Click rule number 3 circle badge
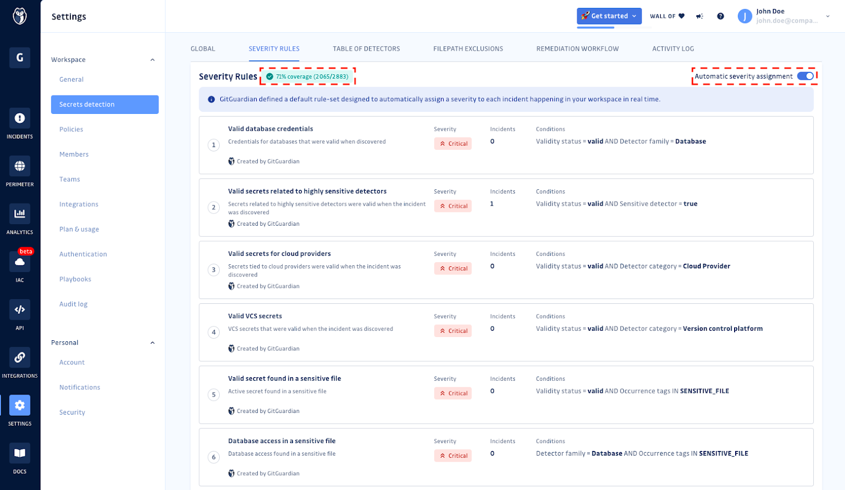The height and width of the screenshot is (490, 845). point(213,270)
